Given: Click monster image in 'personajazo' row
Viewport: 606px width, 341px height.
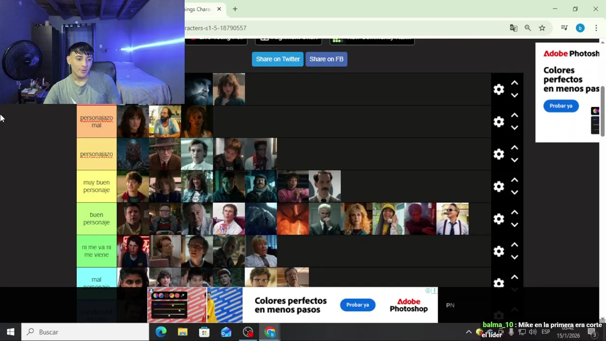Looking at the screenshot, I should [133, 154].
